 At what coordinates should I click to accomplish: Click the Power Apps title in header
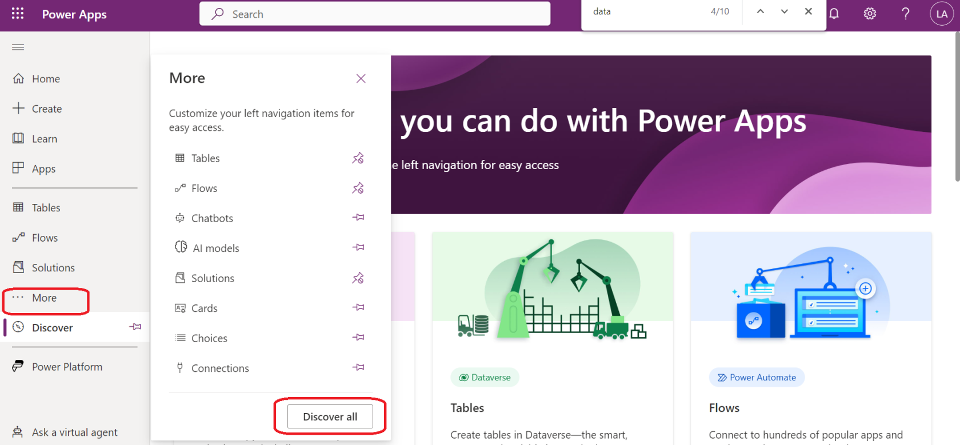tap(74, 14)
